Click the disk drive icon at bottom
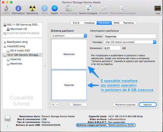 (x=7, y=118)
